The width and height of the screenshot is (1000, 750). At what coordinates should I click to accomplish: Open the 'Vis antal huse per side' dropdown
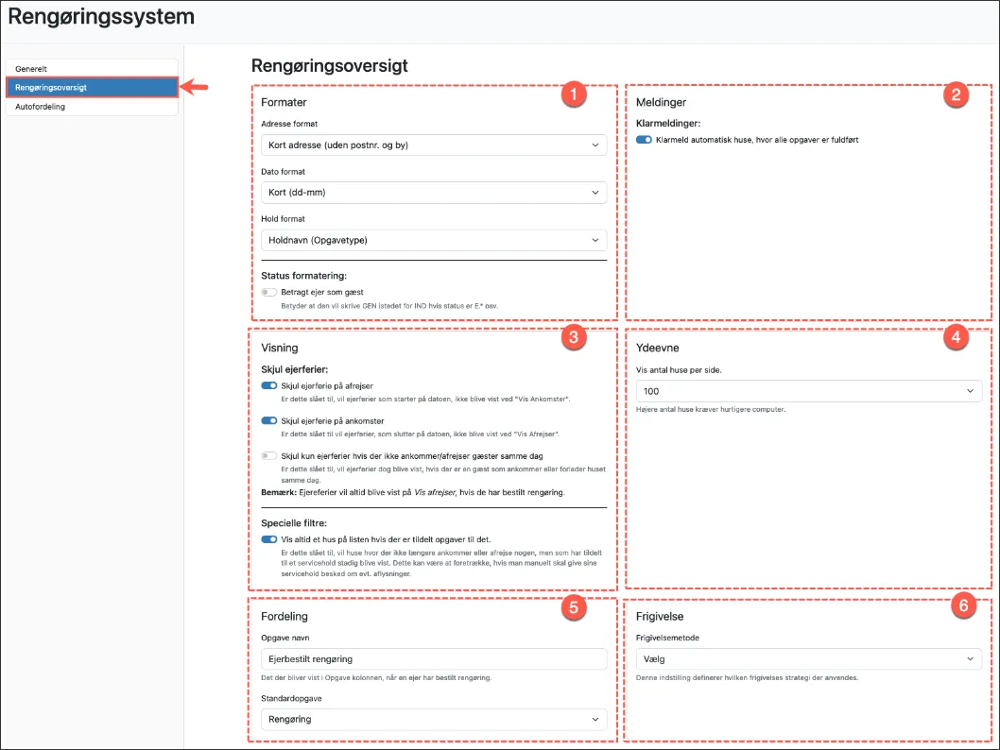[x=808, y=391]
